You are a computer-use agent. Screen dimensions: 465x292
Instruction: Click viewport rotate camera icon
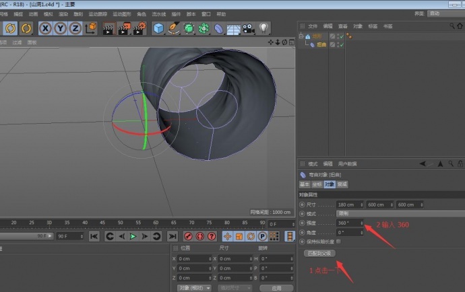pos(284,42)
